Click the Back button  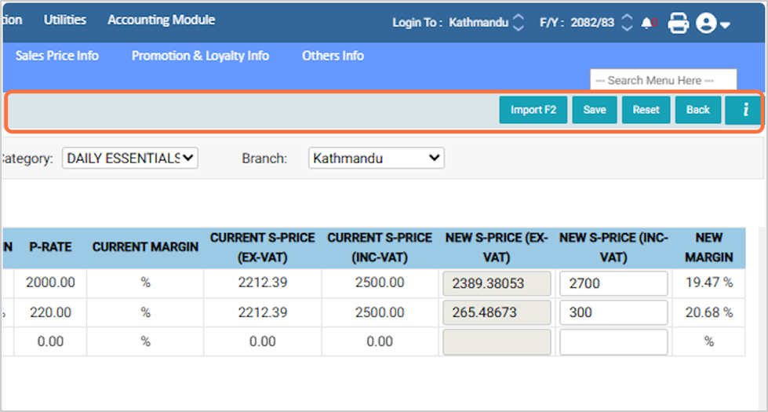[x=697, y=111]
